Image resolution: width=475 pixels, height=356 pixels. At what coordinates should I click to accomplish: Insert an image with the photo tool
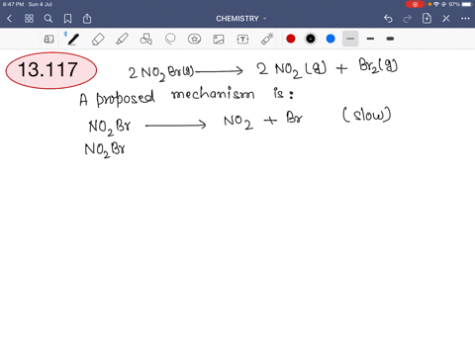pyautogui.click(x=219, y=40)
